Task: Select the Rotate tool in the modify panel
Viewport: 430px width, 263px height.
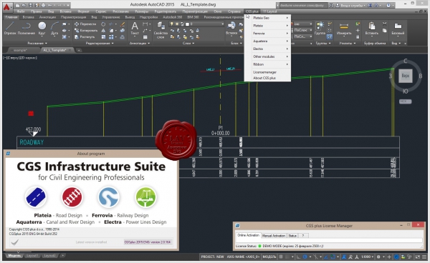Action: click(103, 24)
